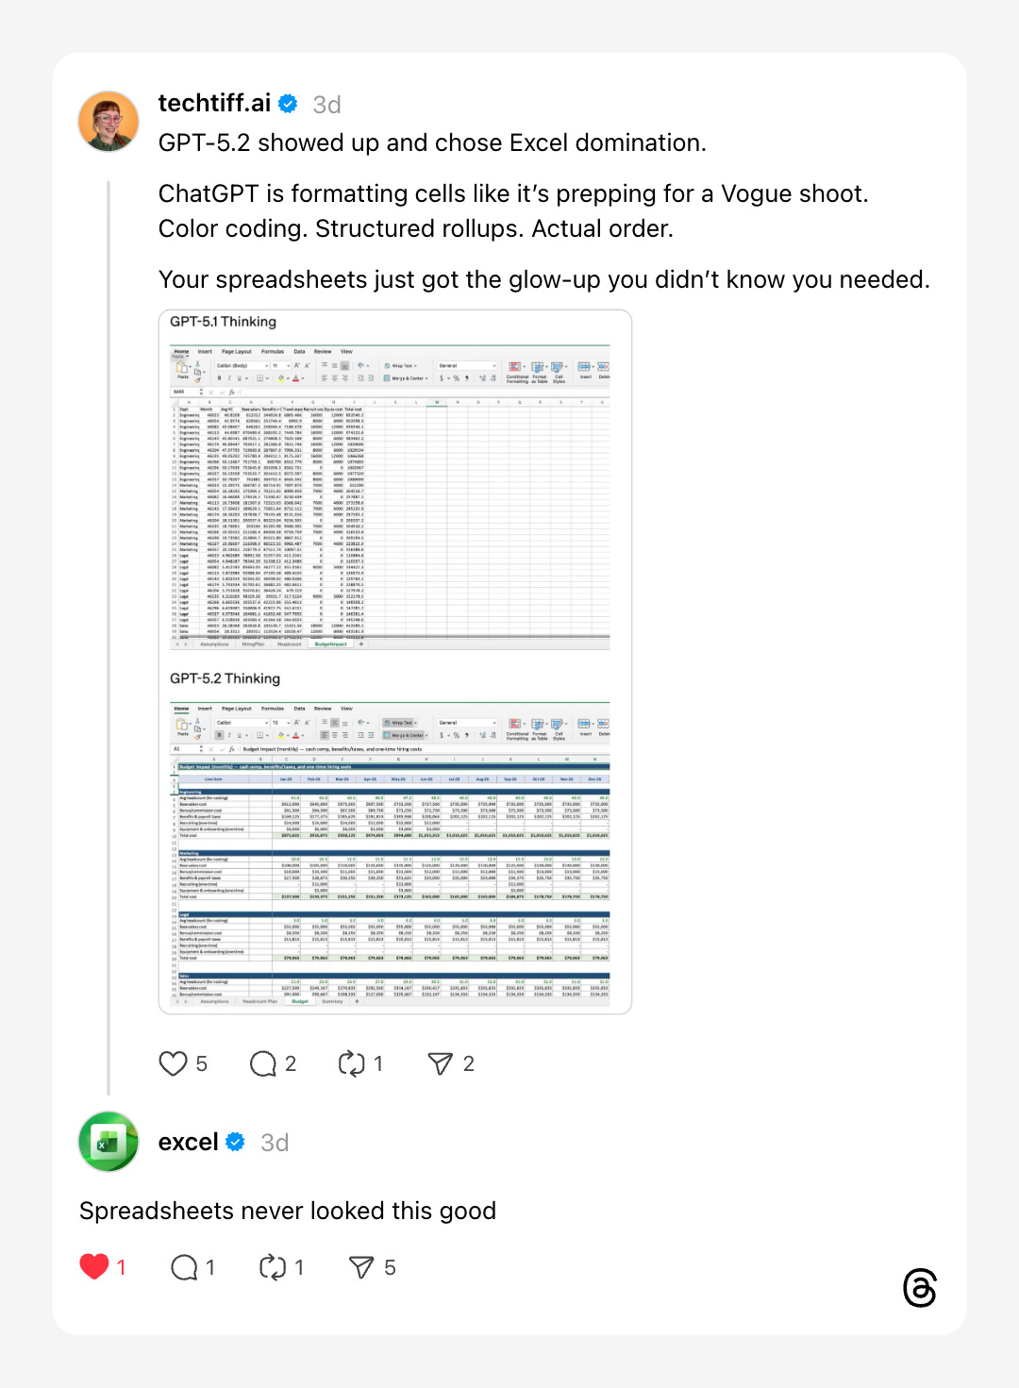Open the Cell Styles gallery icon
Image resolution: width=1019 pixels, height=1388 pixels.
click(x=557, y=725)
